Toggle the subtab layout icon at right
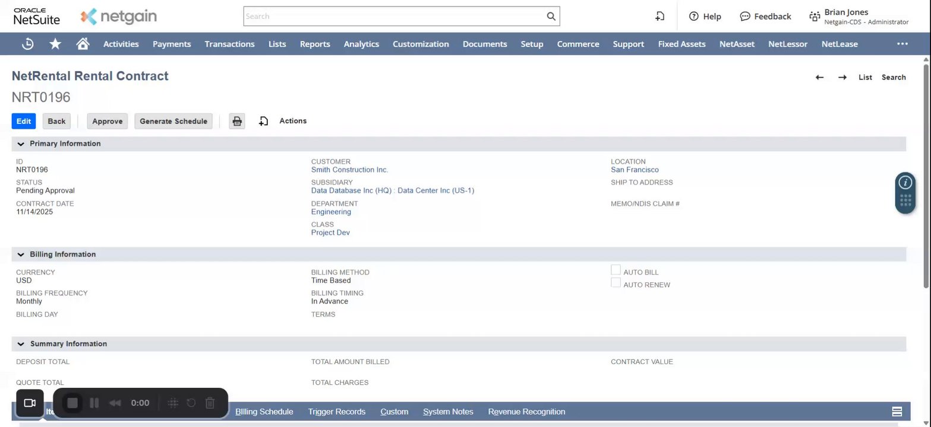Image resolution: width=931 pixels, height=427 pixels. pyautogui.click(x=897, y=412)
